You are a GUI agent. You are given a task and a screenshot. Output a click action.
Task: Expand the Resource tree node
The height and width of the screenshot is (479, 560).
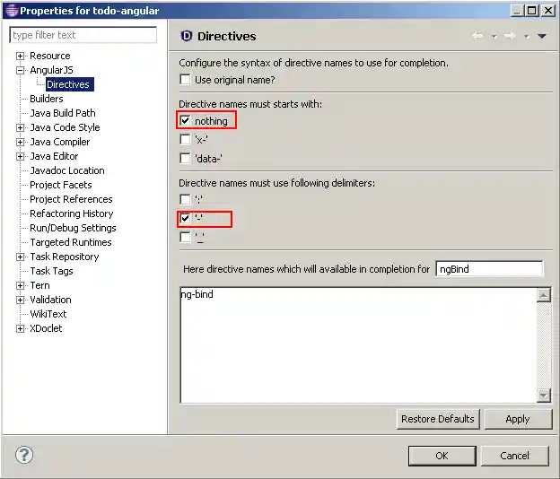pos(21,56)
